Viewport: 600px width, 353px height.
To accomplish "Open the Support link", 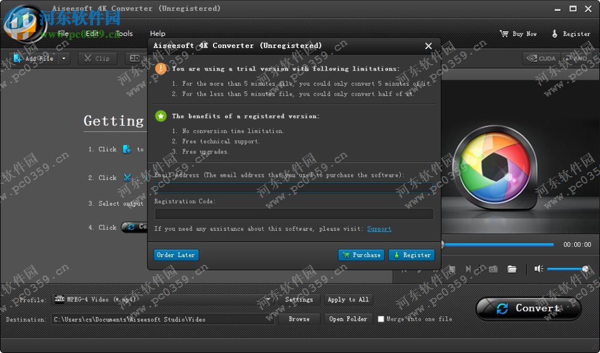I will pos(379,228).
